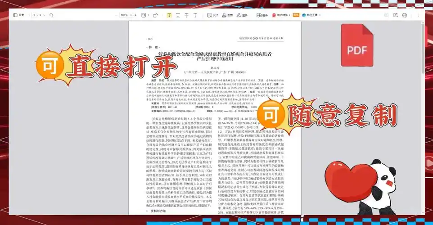Expand the 特色工具 tools dropdown
Screen dimensions: 433x225
(311, 15)
